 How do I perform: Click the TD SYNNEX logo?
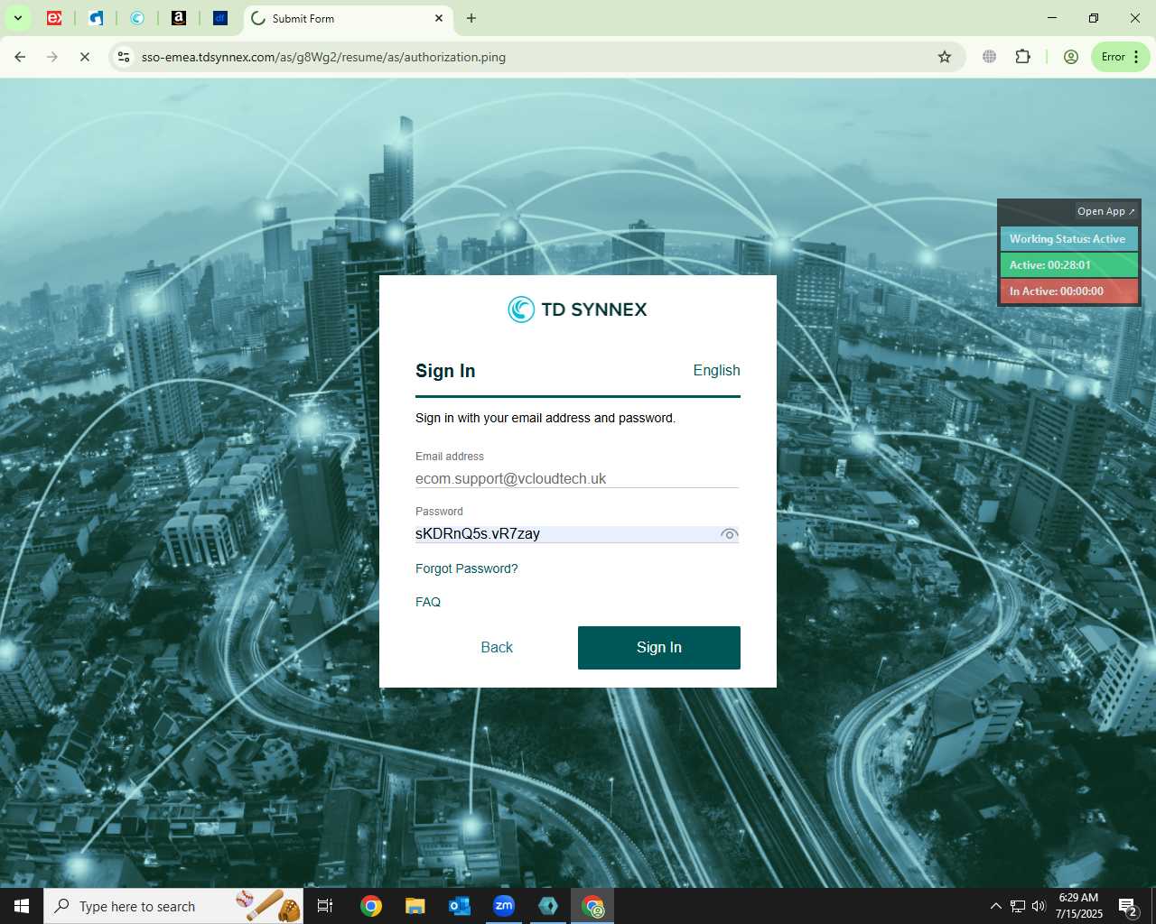click(x=578, y=310)
